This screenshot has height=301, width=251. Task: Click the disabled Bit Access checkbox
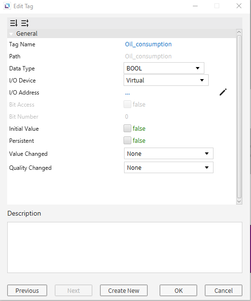[127, 104]
